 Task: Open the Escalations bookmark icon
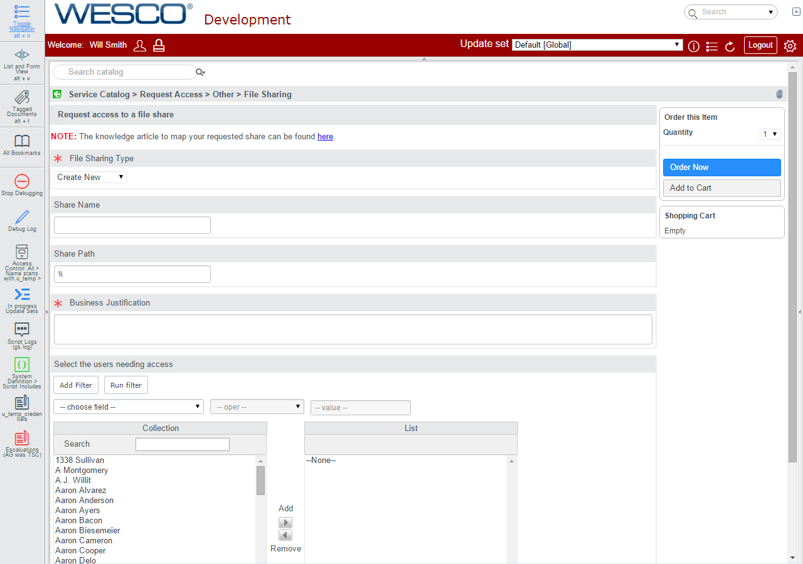click(22, 438)
